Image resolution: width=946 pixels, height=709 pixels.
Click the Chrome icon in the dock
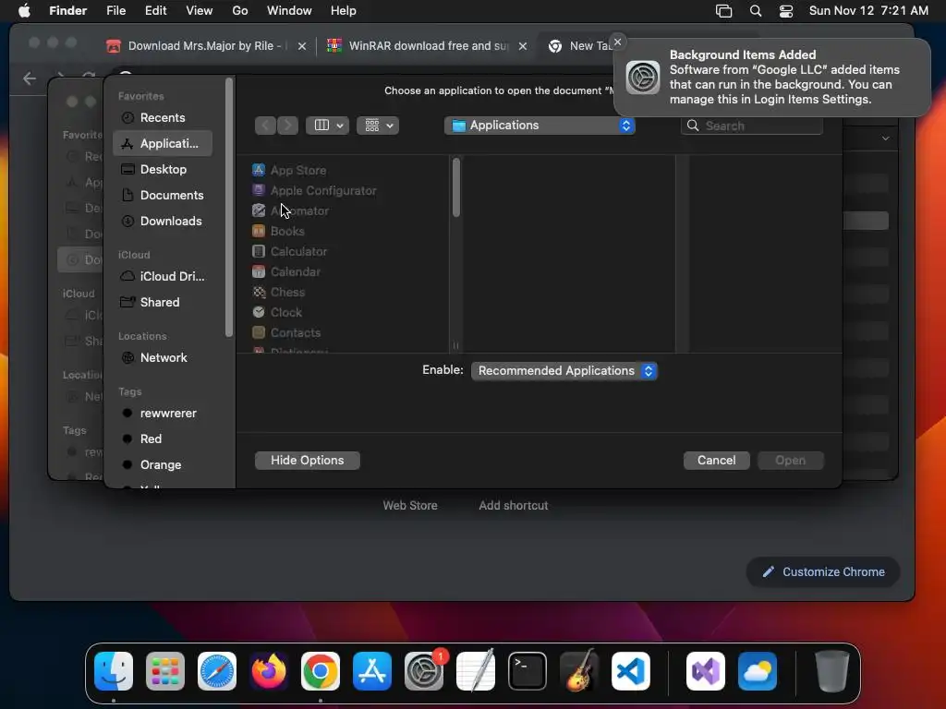(x=321, y=671)
